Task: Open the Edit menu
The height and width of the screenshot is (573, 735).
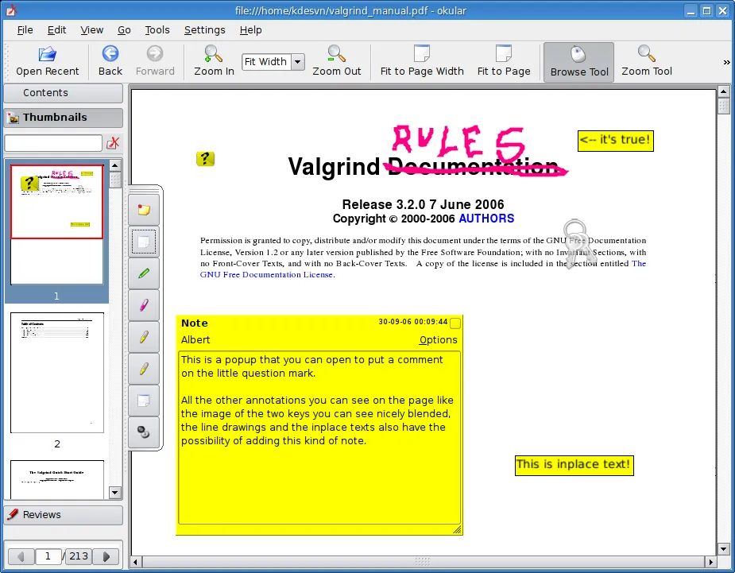Action: point(56,30)
